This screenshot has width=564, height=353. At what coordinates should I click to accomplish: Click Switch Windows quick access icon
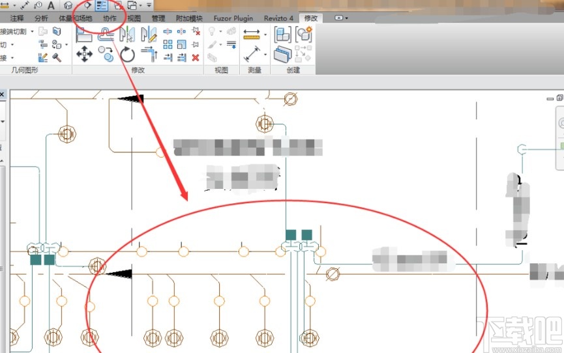pos(132,5)
